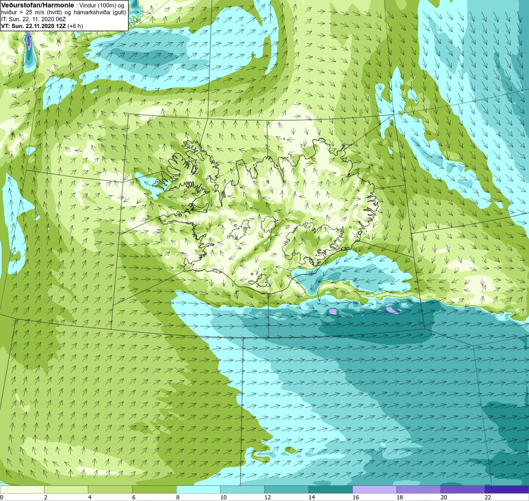529x501 pixels.
Task: Click the pale yellow 0–2 m/s legend swatch
Action: pyautogui.click(x=22, y=489)
